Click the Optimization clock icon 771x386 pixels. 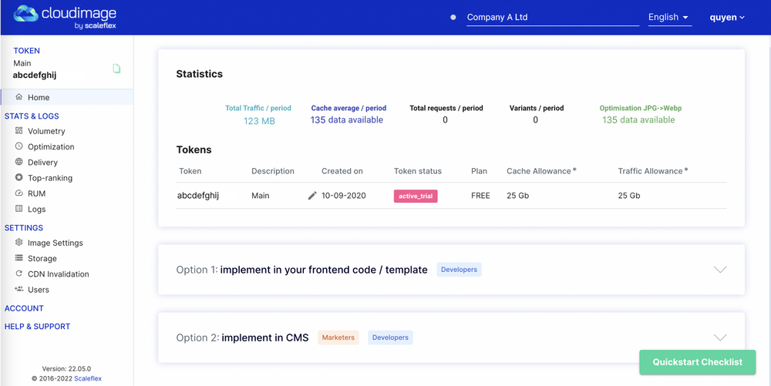19,146
